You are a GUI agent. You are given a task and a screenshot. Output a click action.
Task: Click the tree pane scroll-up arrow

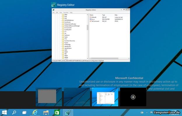coord(87,15)
